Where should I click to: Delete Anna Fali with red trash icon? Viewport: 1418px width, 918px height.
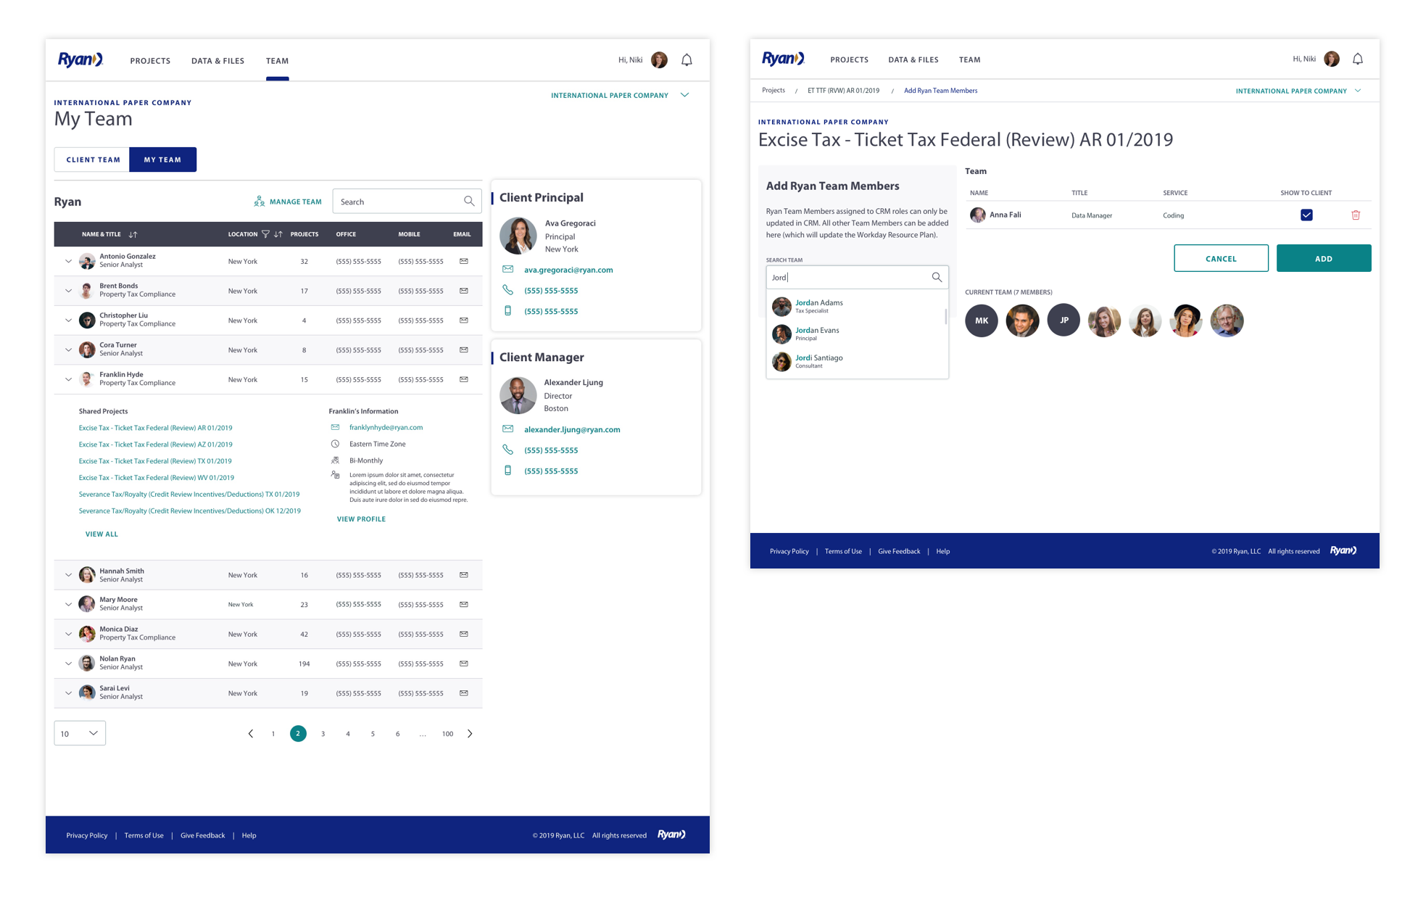coord(1355,215)
